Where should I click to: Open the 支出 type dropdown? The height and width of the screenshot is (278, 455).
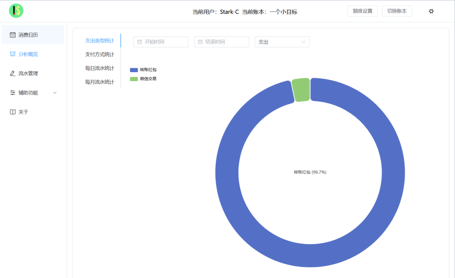tap(282, 42)
